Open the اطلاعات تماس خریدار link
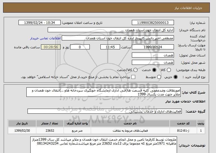This screenshot has height=153, width=216. [x=45, y=38]
